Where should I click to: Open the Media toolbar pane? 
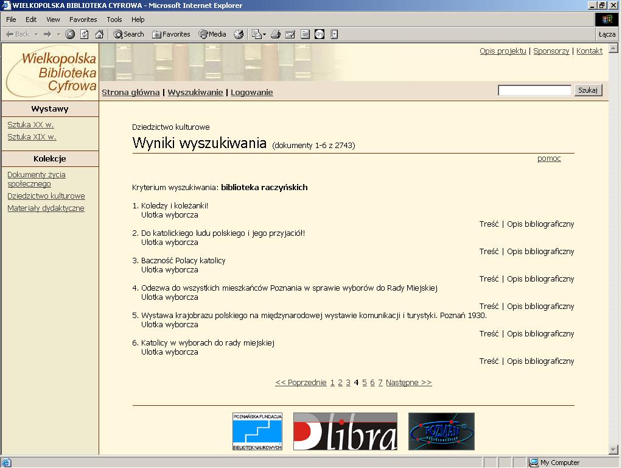pos(212,35)
